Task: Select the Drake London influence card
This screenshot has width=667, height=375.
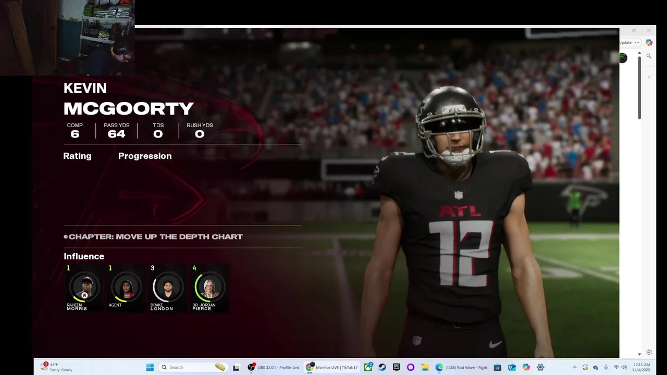Action: [x=168, y=289]
